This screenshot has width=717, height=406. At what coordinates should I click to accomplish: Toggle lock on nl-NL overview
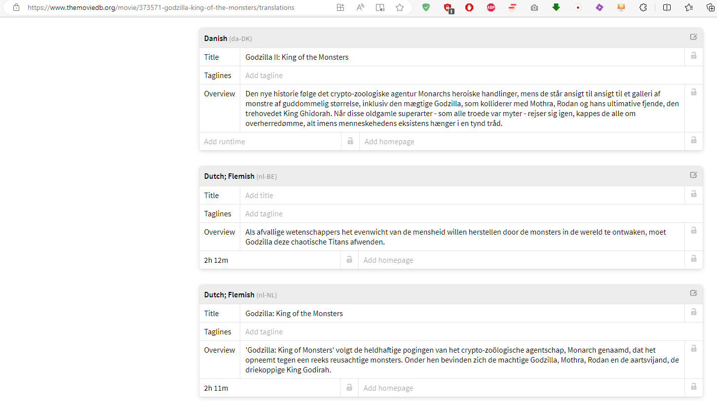[694, 349]
